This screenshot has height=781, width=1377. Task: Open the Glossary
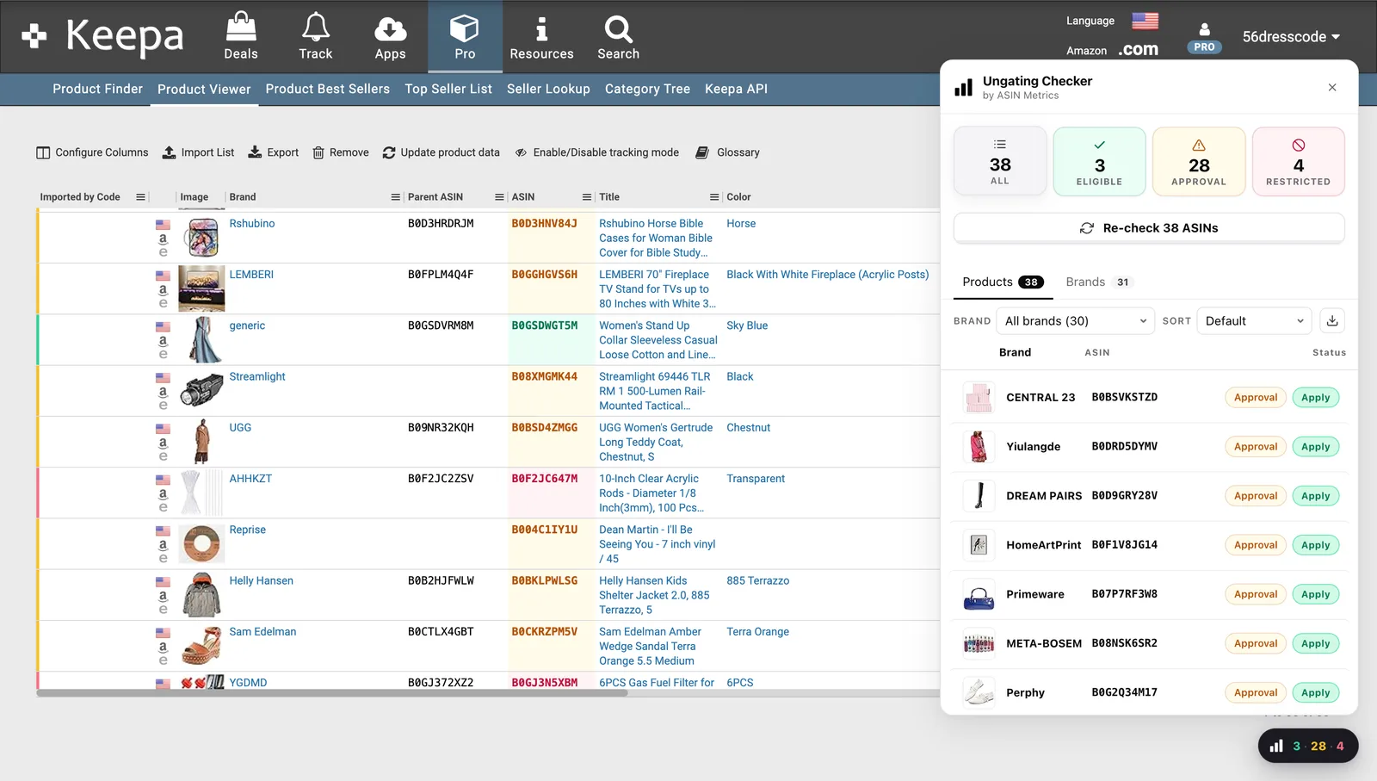coord(727,152)
